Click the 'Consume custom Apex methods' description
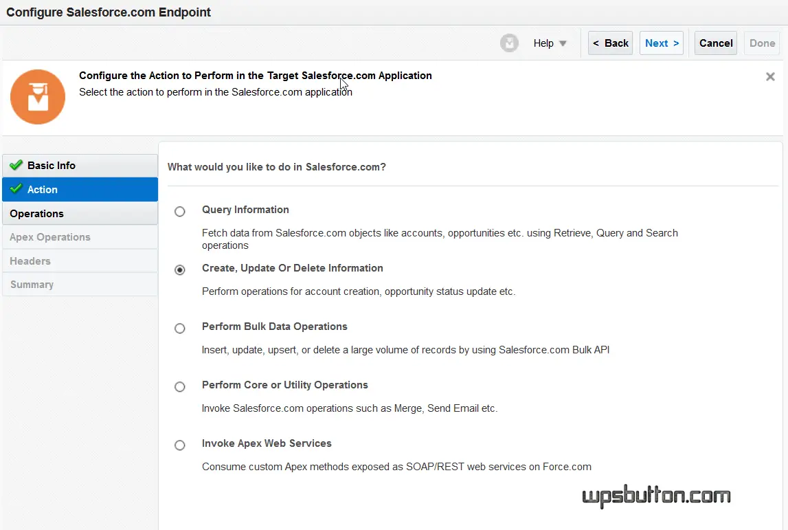788x530 pixels. pos(396,467)
